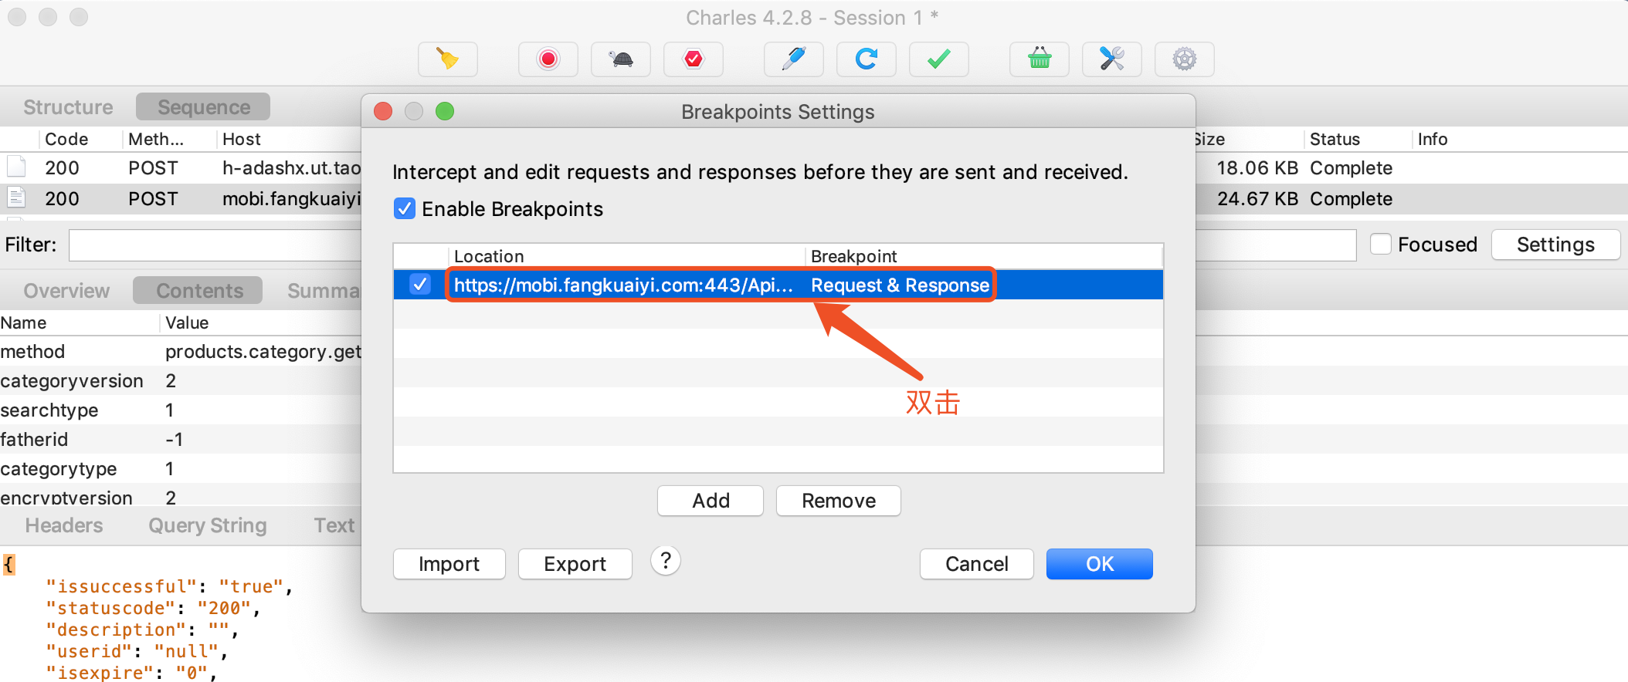Close the Breakpoints Settings dialog window

pos(383,111)
